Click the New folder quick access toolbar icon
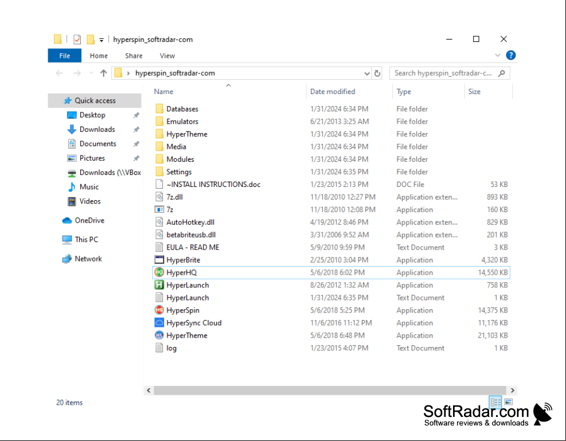The width and height of the screenshot is (566, 441). [91, 40]
